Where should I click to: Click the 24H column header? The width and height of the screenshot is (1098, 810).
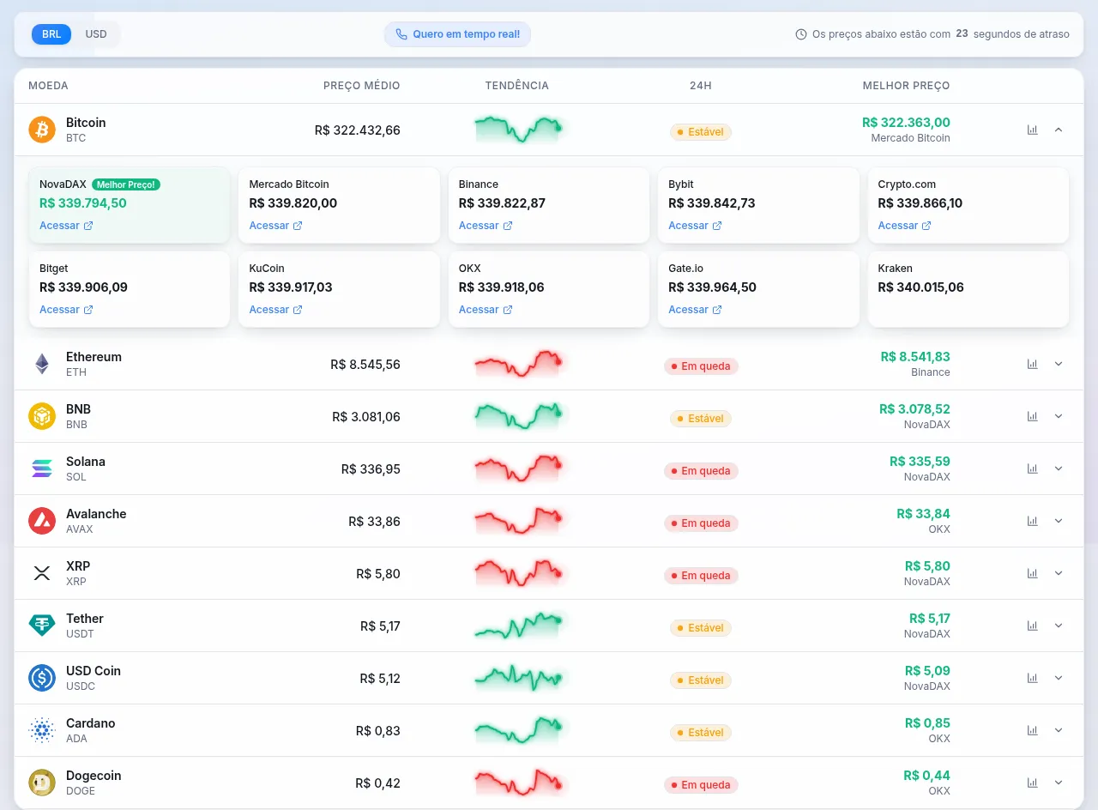click(700, 86)
